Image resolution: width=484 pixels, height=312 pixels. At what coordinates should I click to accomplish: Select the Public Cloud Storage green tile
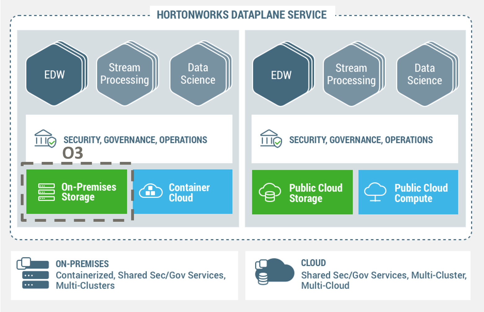click(x=302, y=192)
